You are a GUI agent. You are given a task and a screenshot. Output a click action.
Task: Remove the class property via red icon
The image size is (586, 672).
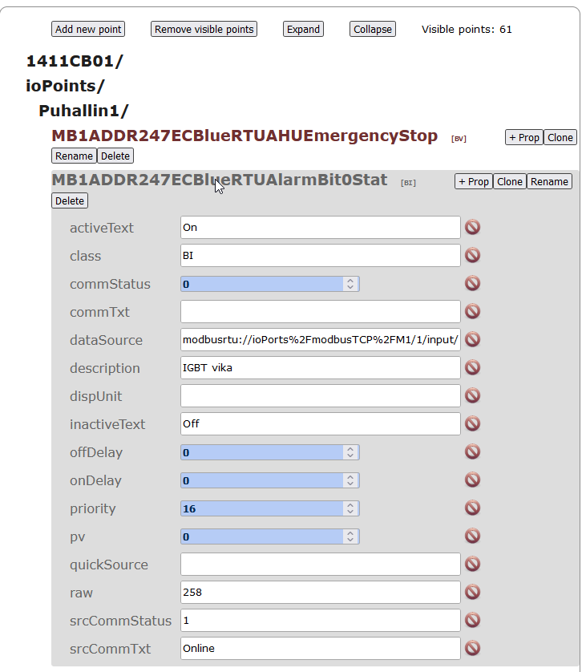click(x=473, y=256)
